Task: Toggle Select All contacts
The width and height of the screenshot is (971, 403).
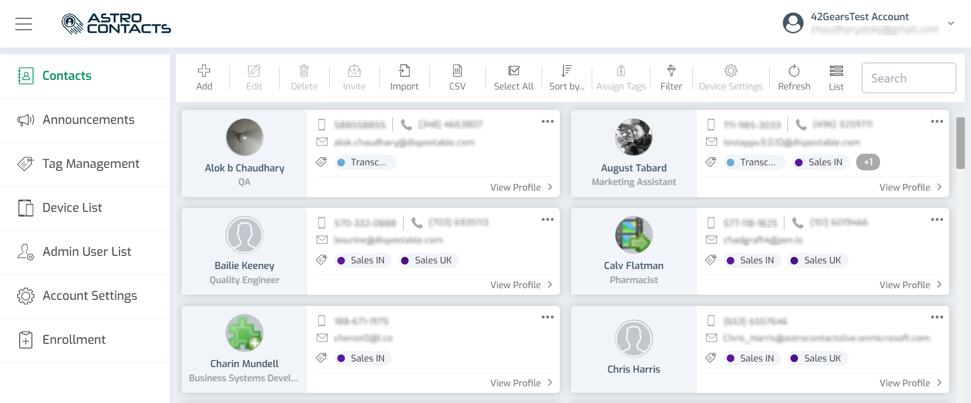Action: pyautogui.click(x=513, y=77)
